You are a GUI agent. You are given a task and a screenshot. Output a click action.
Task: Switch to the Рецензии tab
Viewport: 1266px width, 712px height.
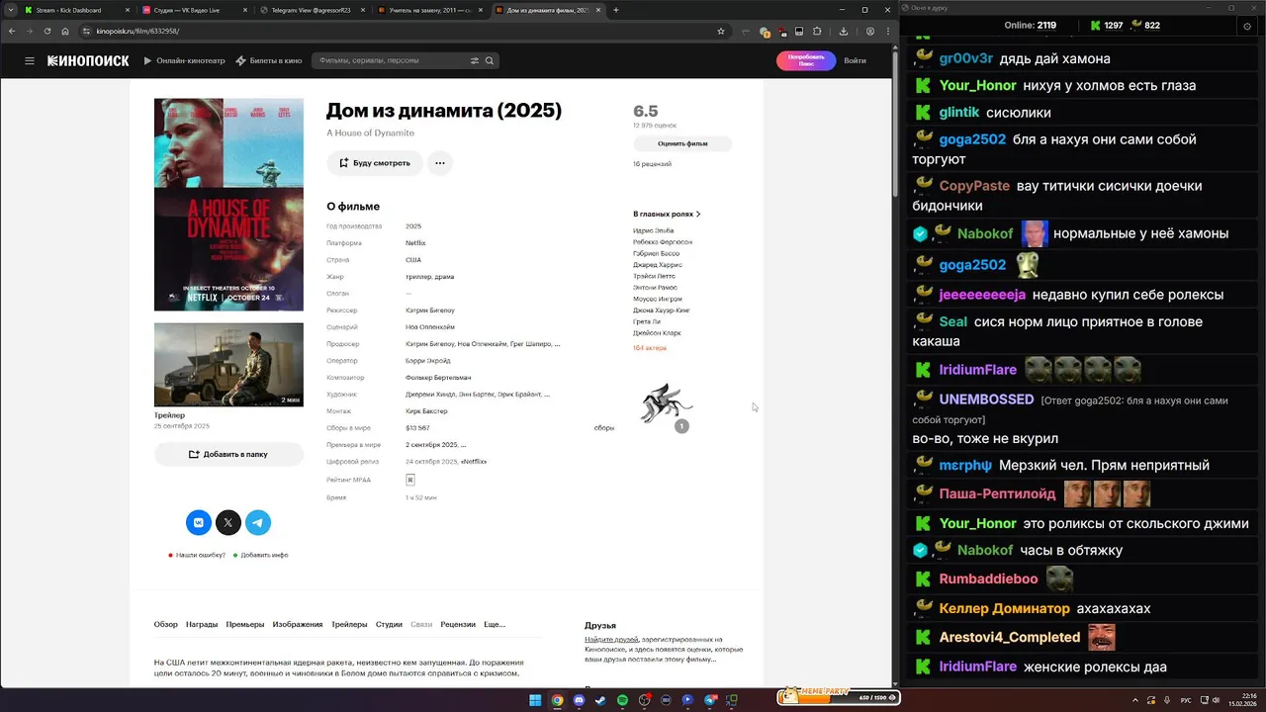pyautogui.click(x=458, y=624)
